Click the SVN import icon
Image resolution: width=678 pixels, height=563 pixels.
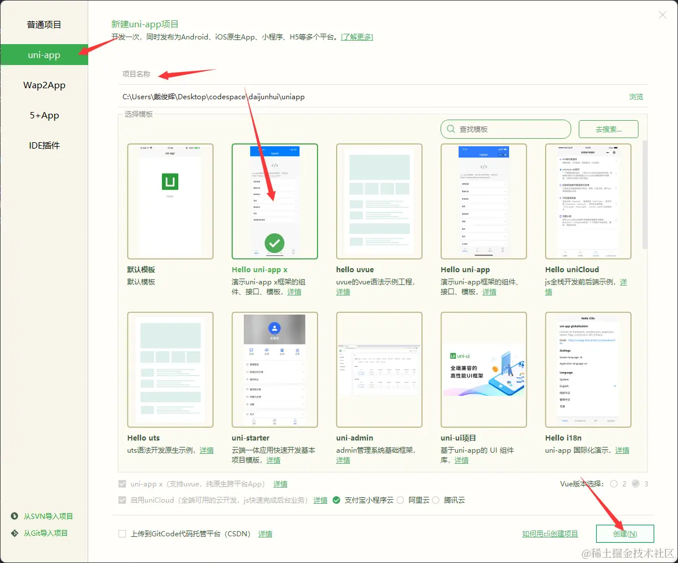click(15, 516)
